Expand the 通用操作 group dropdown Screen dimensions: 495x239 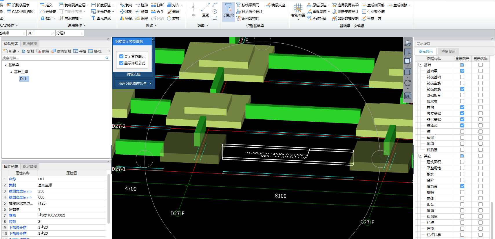tap(85, 25)
